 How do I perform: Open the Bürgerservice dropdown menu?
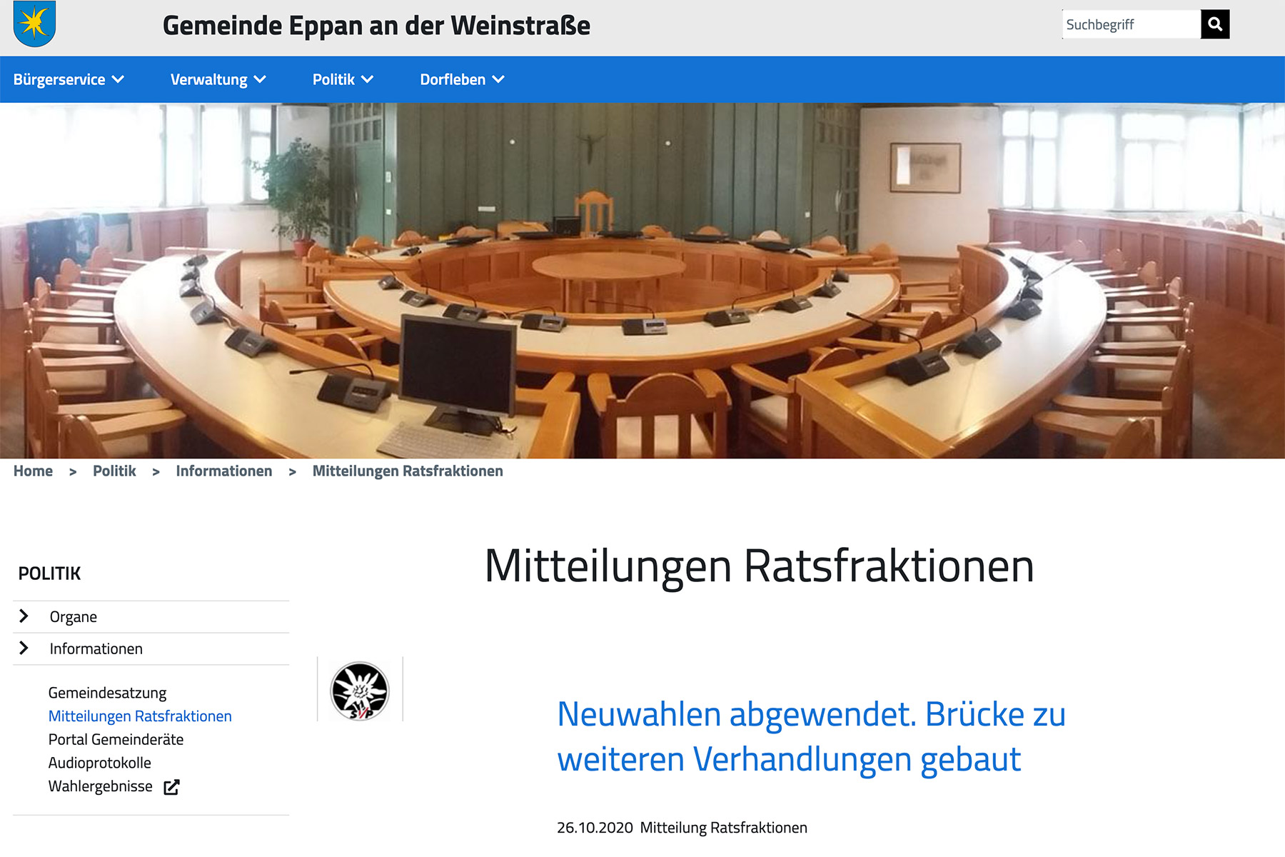coord(69,79)
